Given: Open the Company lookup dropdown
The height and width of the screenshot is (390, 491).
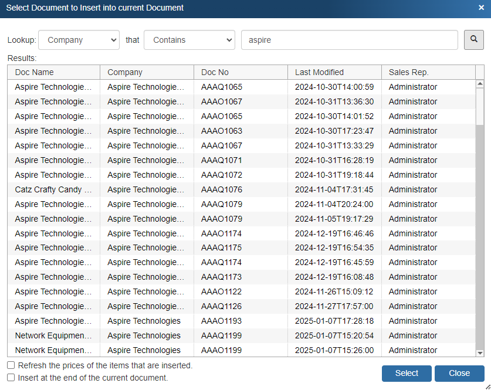Looking at the screenshot, I should click(79, 40).
